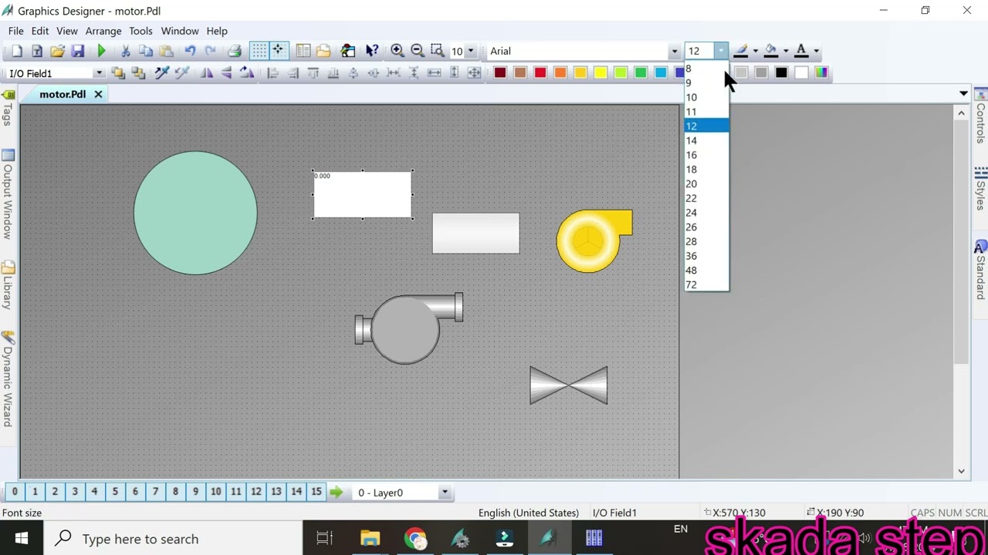Click the What's This help pointer icon
Viewport: 988px width, 555px height.
coord(372,51)
